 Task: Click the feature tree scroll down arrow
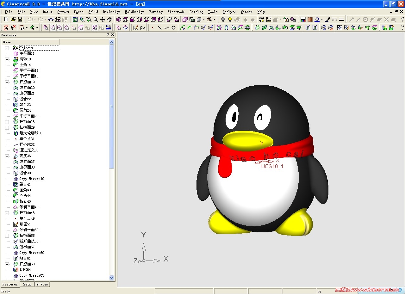point(112,278)
